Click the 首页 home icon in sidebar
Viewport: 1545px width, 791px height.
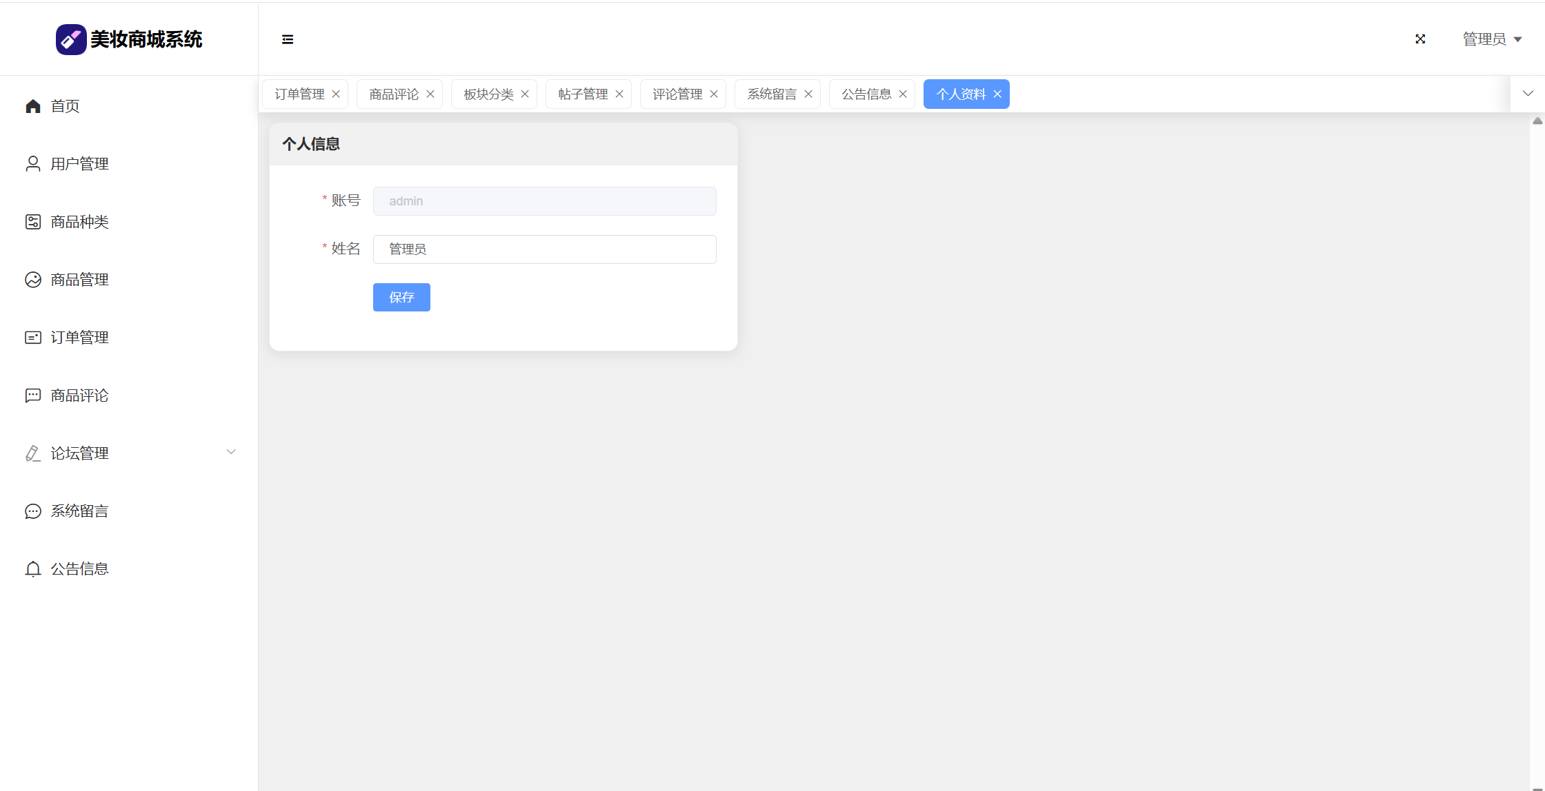pyautogui.click(x=33, y=106)
